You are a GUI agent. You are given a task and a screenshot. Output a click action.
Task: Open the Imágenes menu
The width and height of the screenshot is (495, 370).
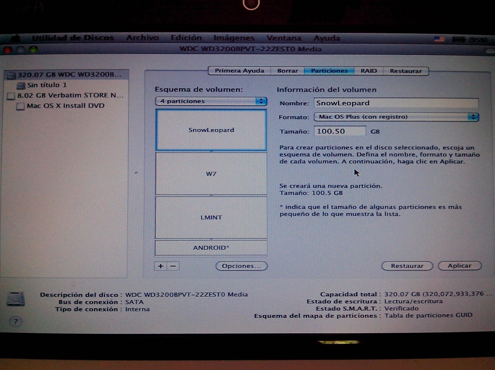pos(234,38)
